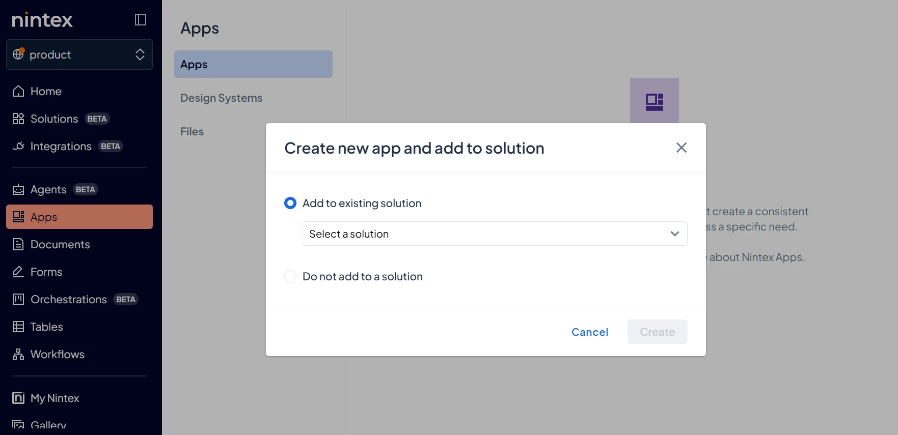Click the Forms pencil icon

pos(18,272)
